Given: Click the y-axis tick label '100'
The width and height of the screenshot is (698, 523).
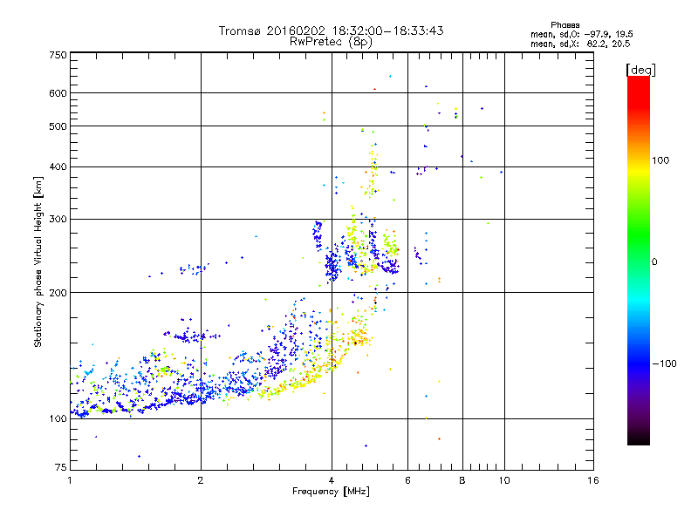Looking at the screenshot, I should coord(58,419).
